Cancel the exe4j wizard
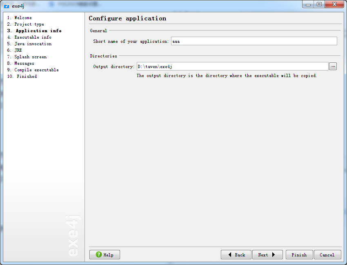 pyautogui.click(x=327, y=255)
